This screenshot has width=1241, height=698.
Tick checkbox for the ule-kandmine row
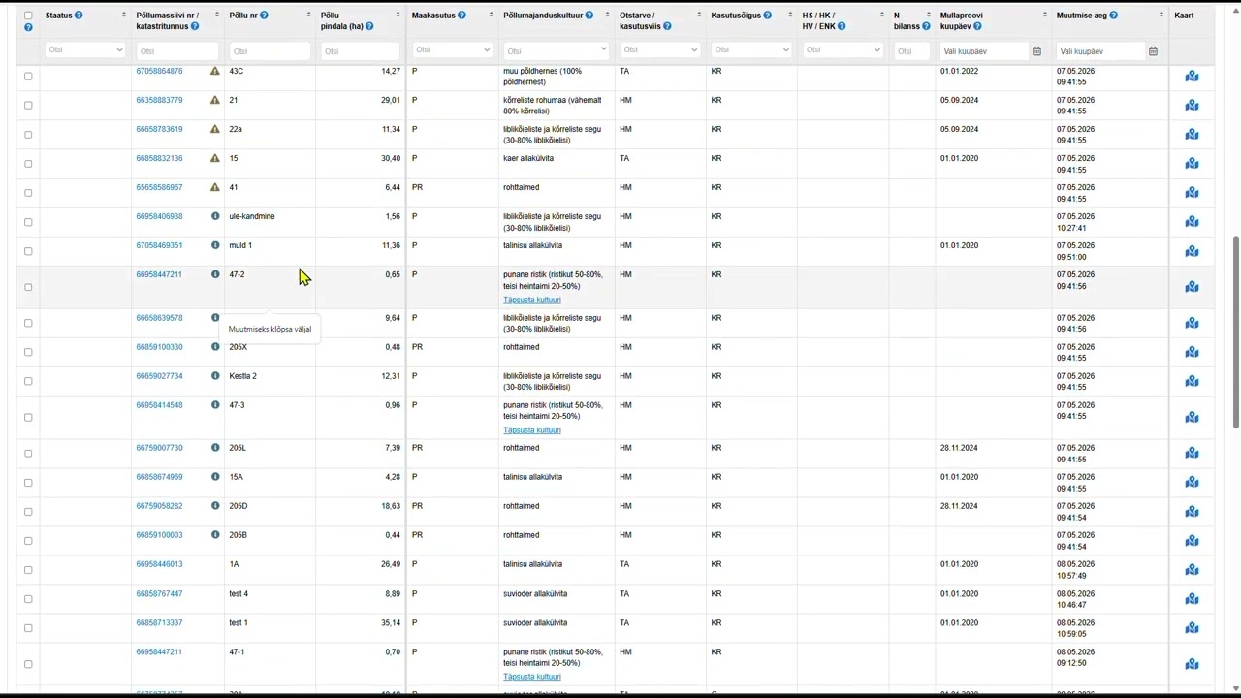point(28,222)
